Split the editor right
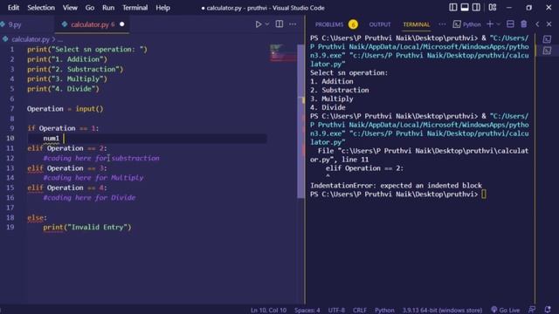Viewport: 559px width, 314px height. pos(279,24)
